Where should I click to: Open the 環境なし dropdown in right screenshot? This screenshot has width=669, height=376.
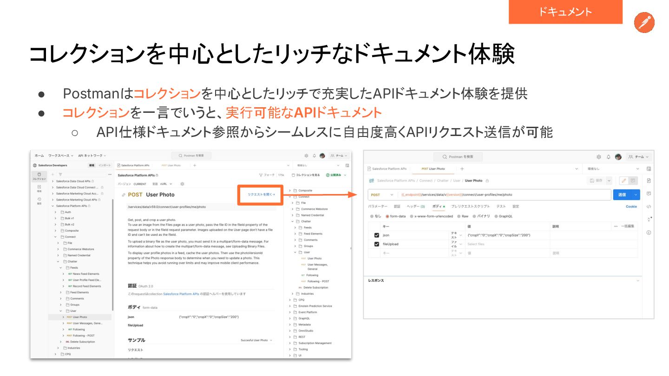613,169
